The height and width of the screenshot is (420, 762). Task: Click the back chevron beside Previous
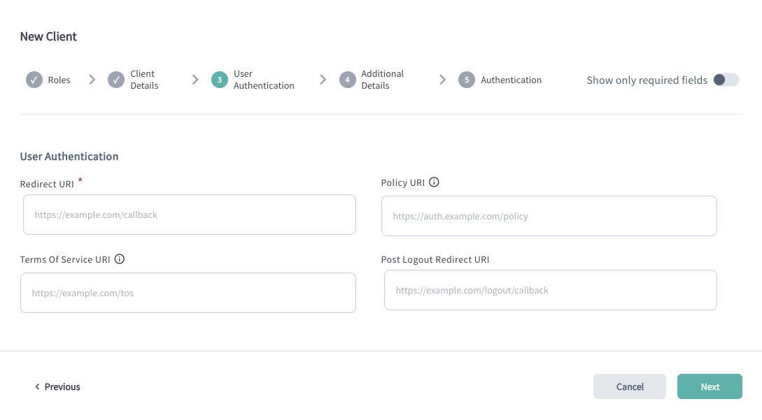[37, 386]
